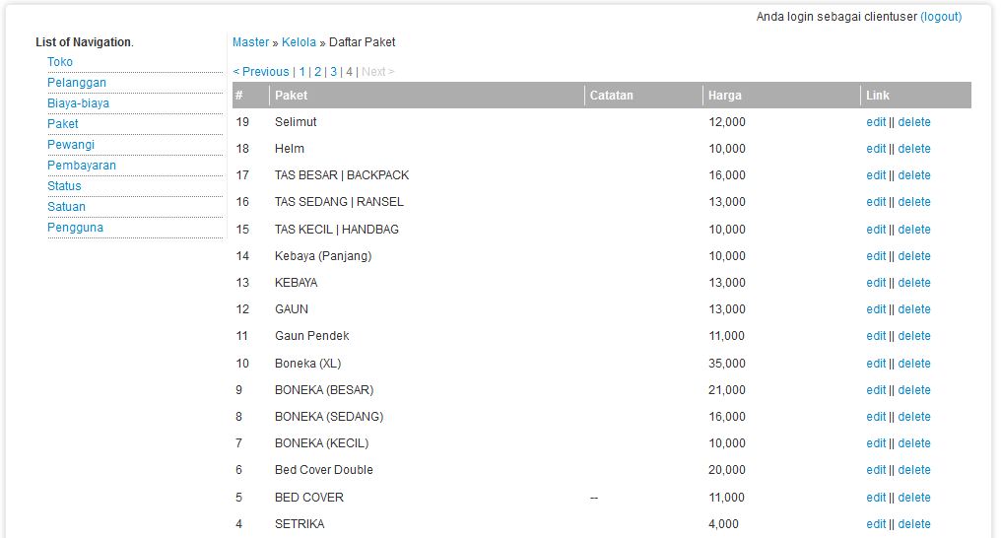This screenshot has height=538, width=1001.
Task: Delete the Helm package row
Action: 913,149
